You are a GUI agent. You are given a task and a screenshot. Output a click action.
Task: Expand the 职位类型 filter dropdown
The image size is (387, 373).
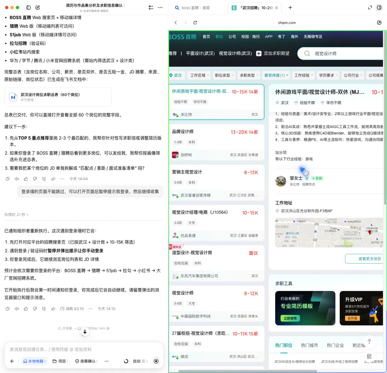(x=224, y=75)
